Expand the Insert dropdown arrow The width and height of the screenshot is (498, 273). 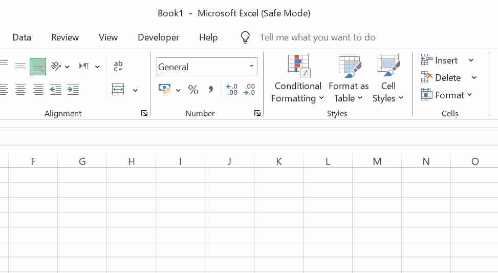[x=471, y=60]
